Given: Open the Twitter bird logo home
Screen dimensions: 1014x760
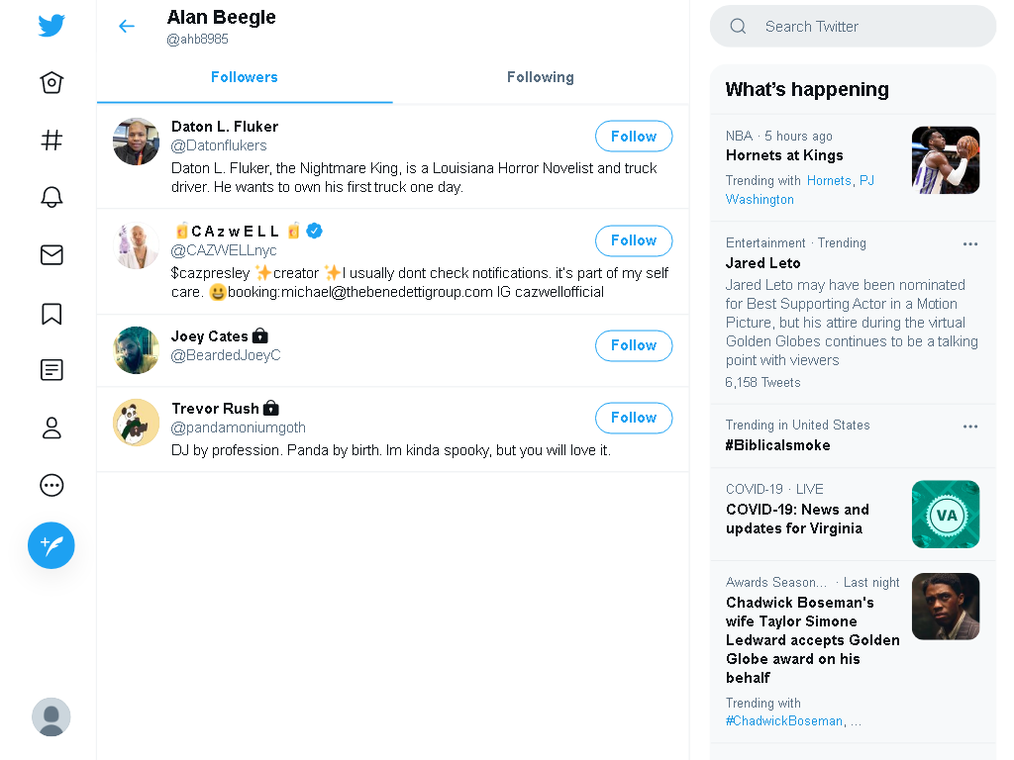Looking at the screenshot, I should (x=51, y=25).
